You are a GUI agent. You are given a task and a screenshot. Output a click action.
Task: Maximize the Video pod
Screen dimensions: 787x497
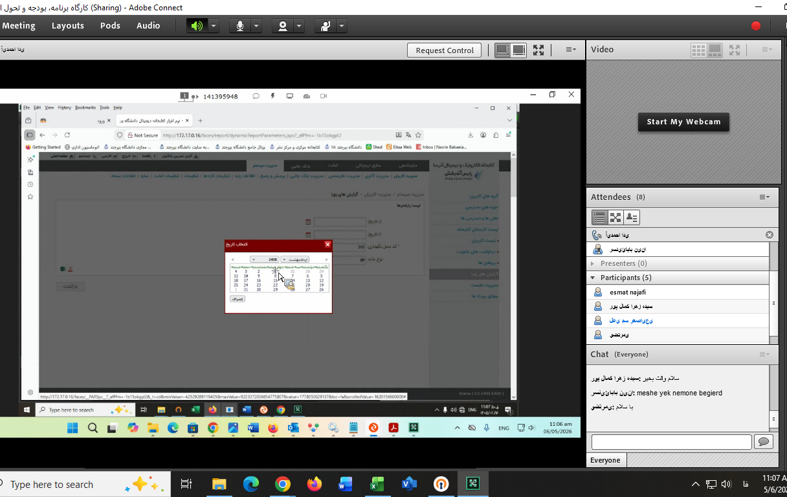click(735, 50)
